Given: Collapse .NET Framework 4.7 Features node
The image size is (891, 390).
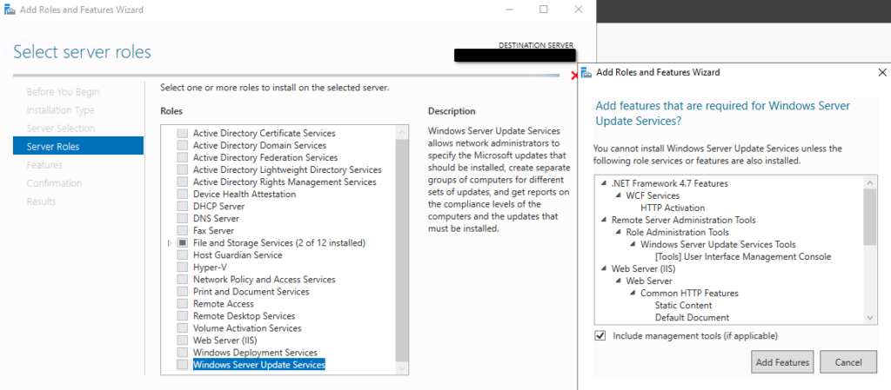Looking at the screenshot, I should [x=603, y=183].
